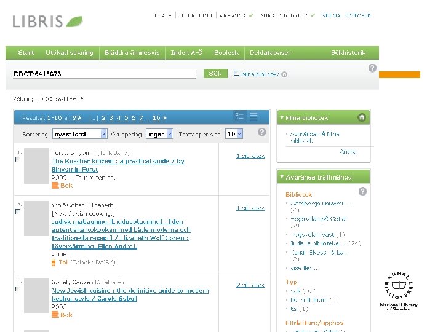This screenshot has height=332, width=443.
Task: Open the Bläddra ämnesvis tab
Action: point(132,53)
